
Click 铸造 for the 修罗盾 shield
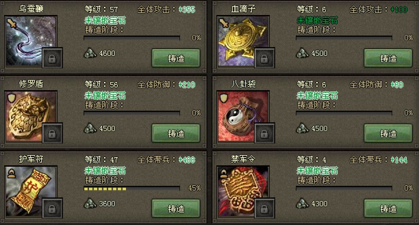point(176,133)
